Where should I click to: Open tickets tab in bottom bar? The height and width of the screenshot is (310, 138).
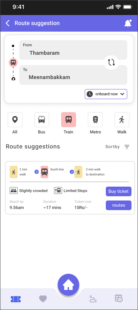click(x=16, y=299)
